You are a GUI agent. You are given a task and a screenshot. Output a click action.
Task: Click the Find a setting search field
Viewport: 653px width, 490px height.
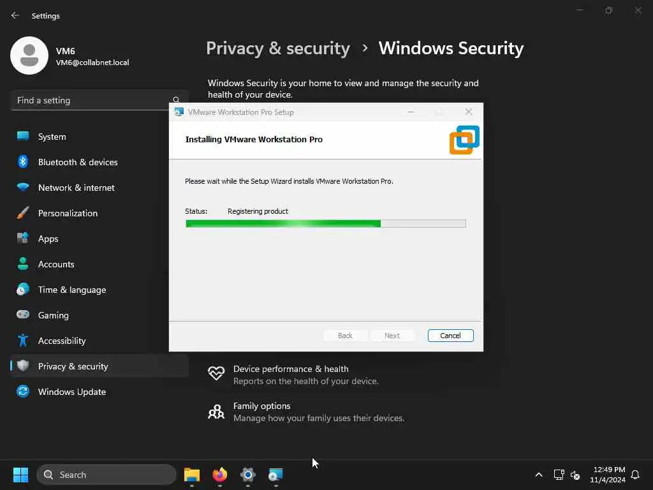(99, 100)
